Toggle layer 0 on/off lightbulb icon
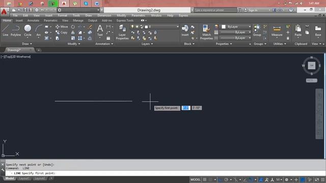 [132, 26]
